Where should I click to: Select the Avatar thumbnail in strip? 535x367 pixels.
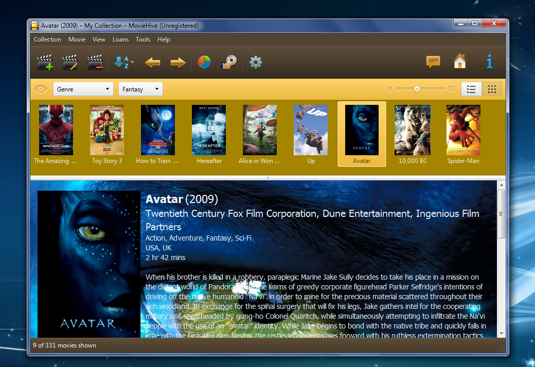coord(362,134)
